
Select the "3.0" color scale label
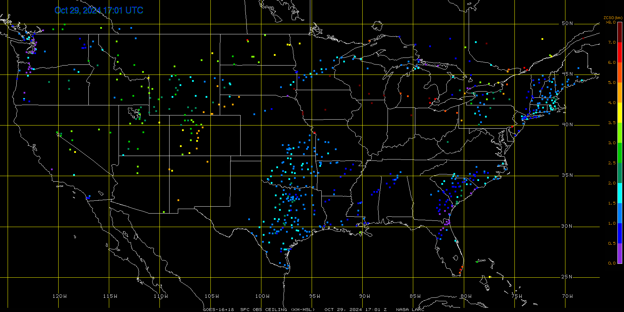[612, 143]
